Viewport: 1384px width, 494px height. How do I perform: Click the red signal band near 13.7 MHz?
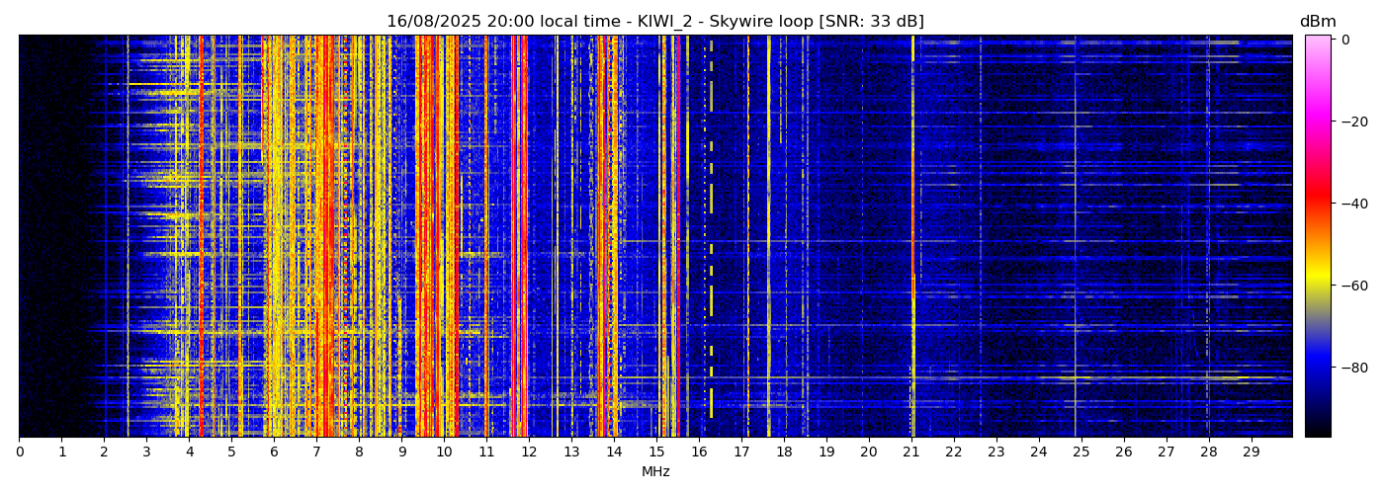tap(600, 235)
